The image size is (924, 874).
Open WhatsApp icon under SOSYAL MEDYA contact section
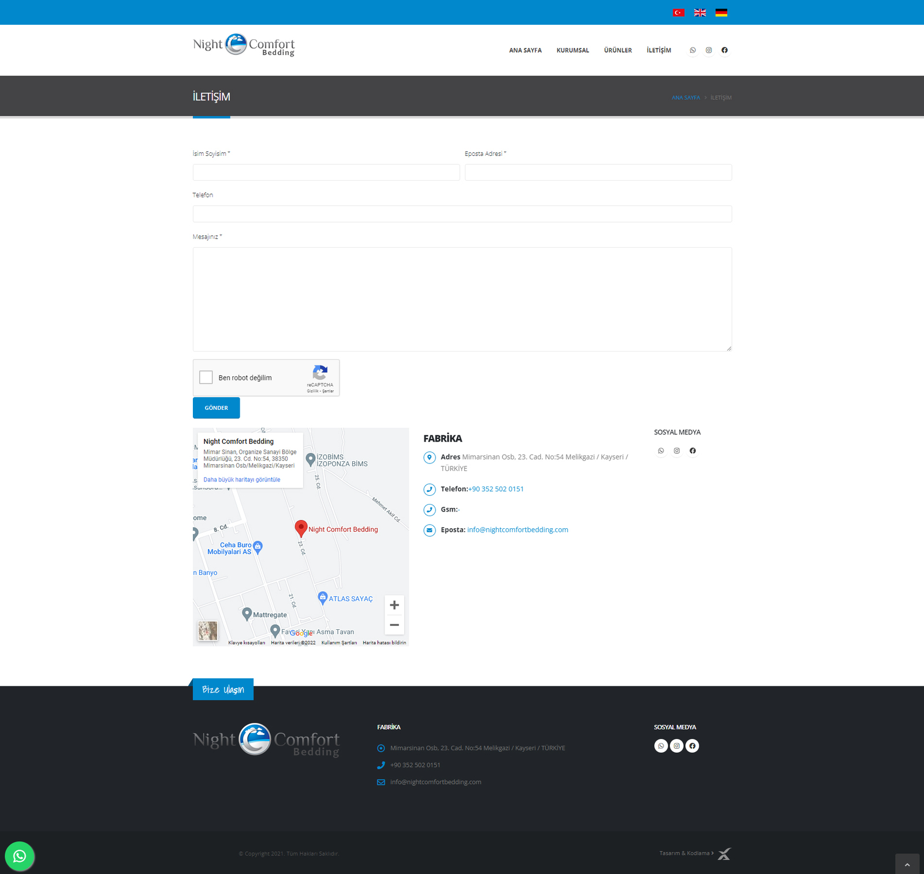click(661, 451)
